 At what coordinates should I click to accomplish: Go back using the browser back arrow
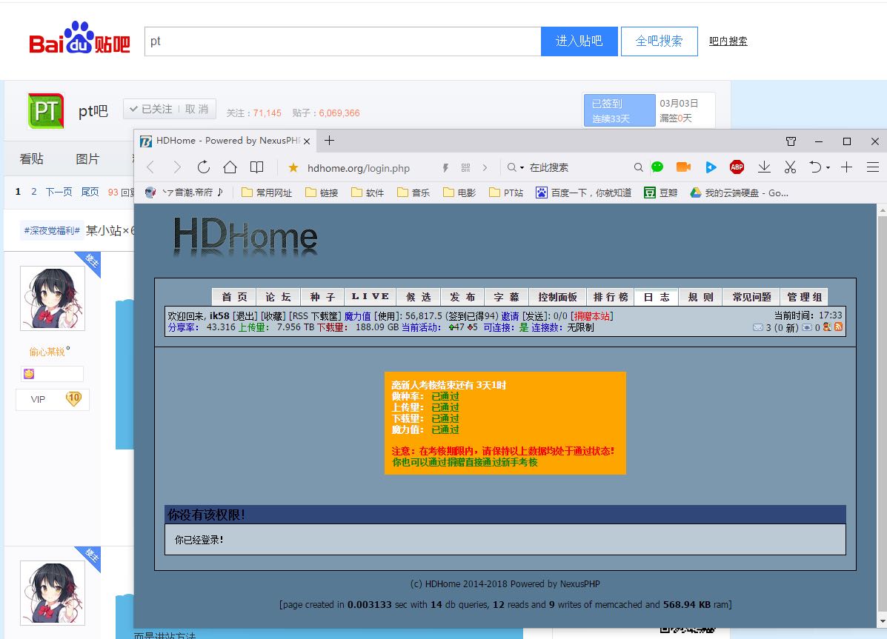(150, 167)
